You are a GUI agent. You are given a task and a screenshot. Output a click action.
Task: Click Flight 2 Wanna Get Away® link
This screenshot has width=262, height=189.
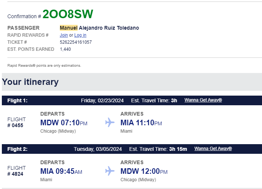pyautogui.click(x=213, y=149)
